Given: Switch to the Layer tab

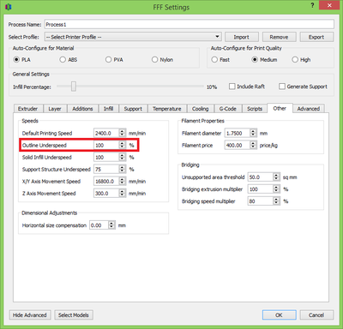Looking at the screenshot, I should 55,109.
